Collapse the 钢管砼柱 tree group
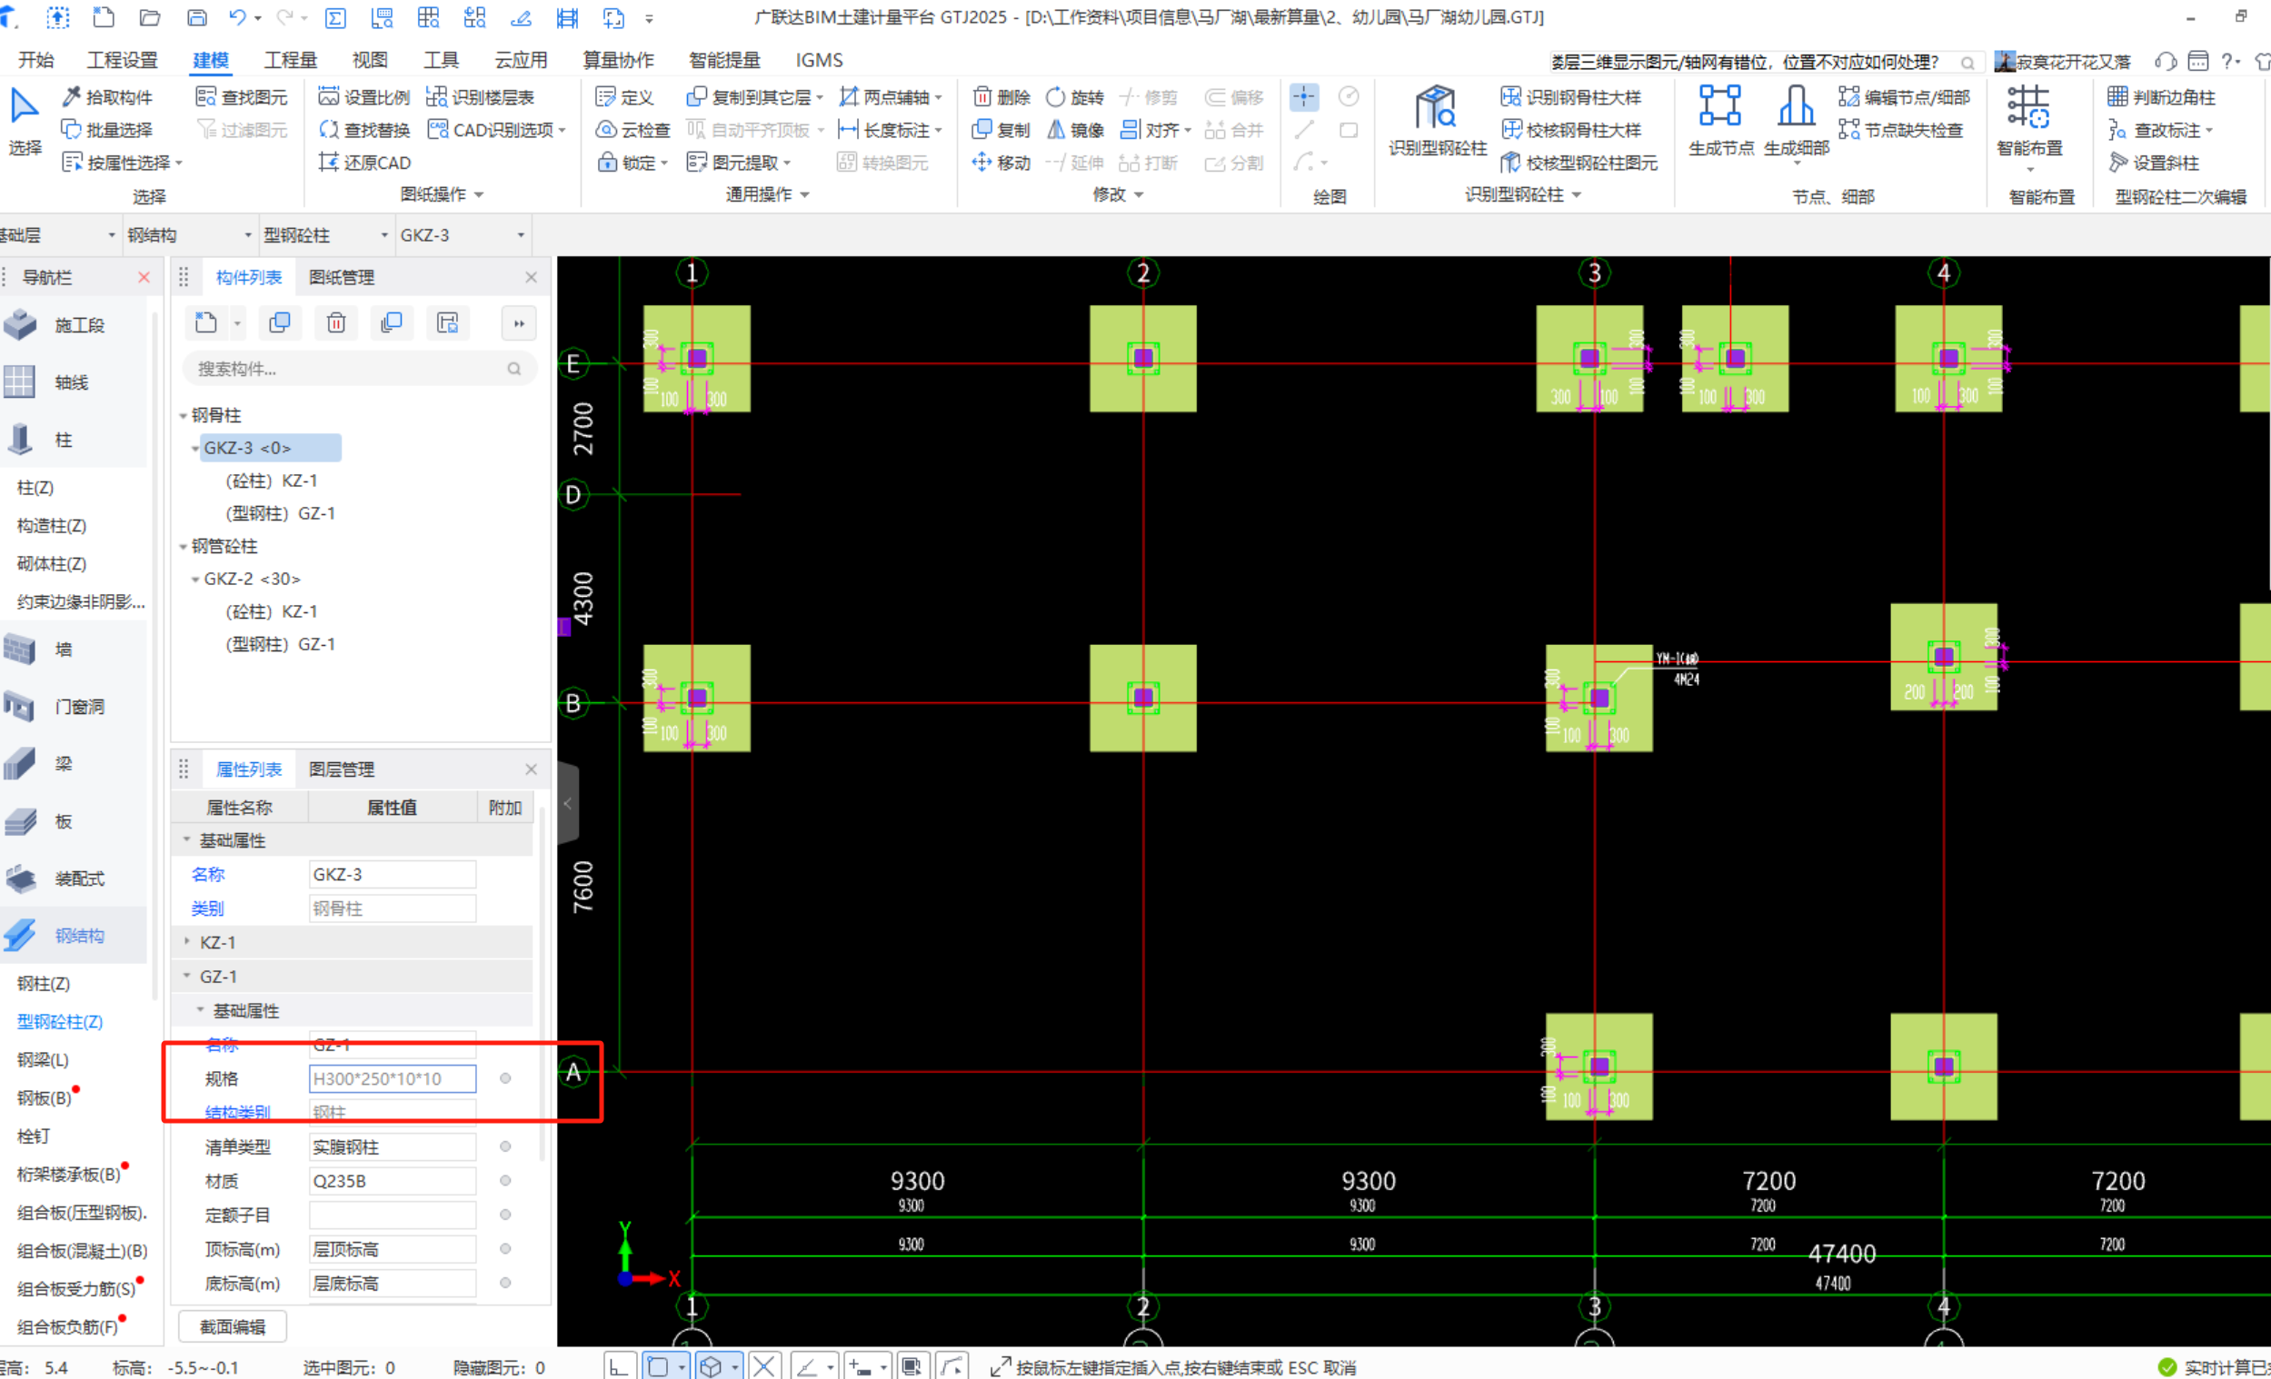The width and height of the screenshot is (2271, 1379). tap(183, 546)
